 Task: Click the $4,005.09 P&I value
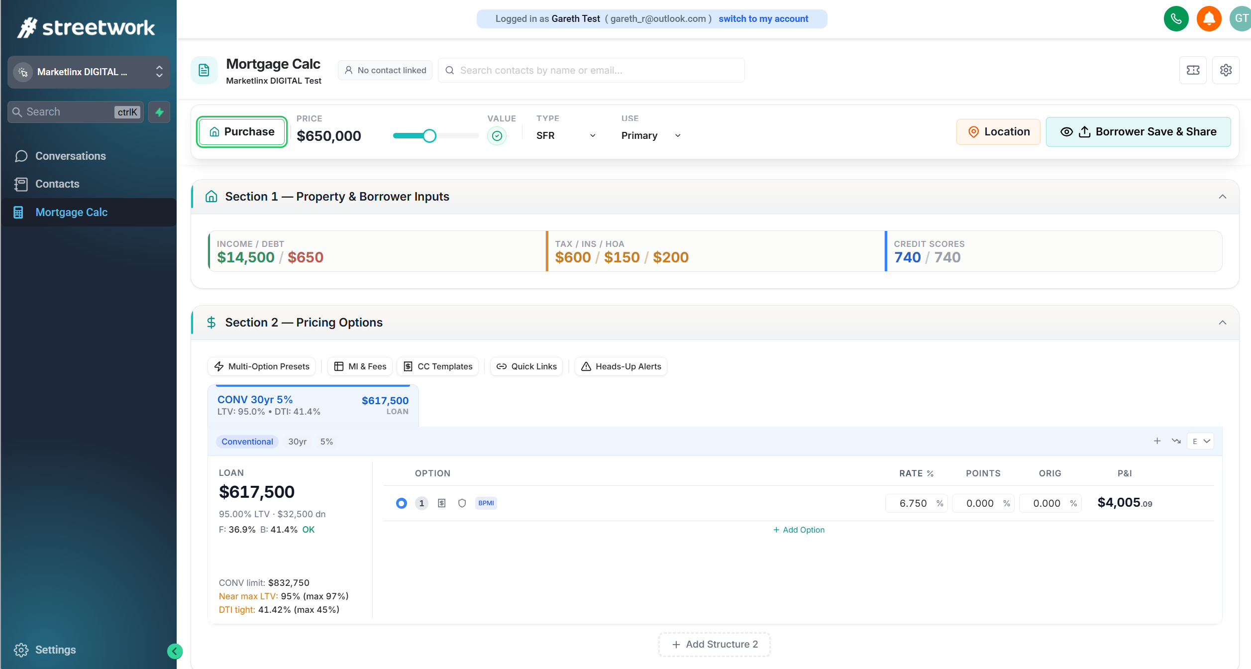pyautogui.click(x=1125, y=503)
